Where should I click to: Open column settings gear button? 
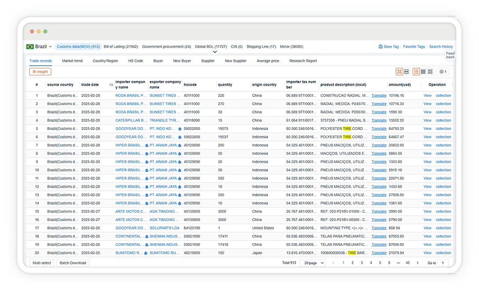tap(443, 72)
